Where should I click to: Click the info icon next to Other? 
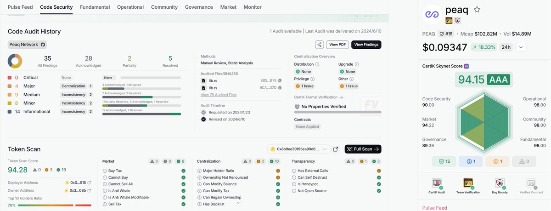(x=351, y=79)
